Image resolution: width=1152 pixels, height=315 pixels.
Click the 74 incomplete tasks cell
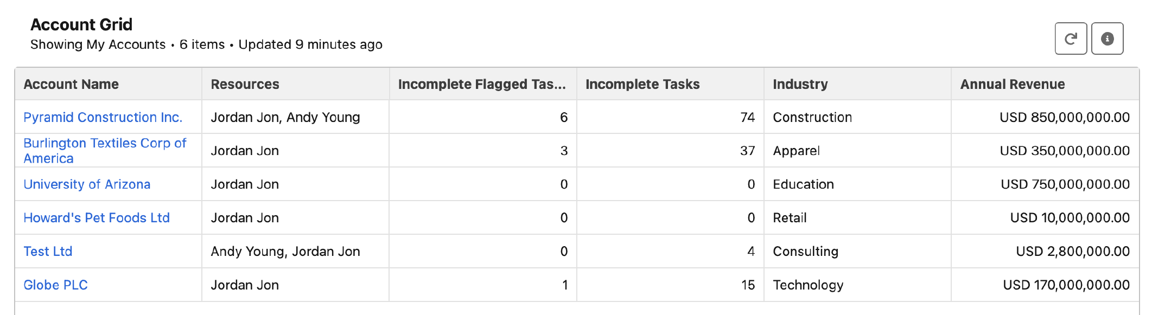[747, 117]
